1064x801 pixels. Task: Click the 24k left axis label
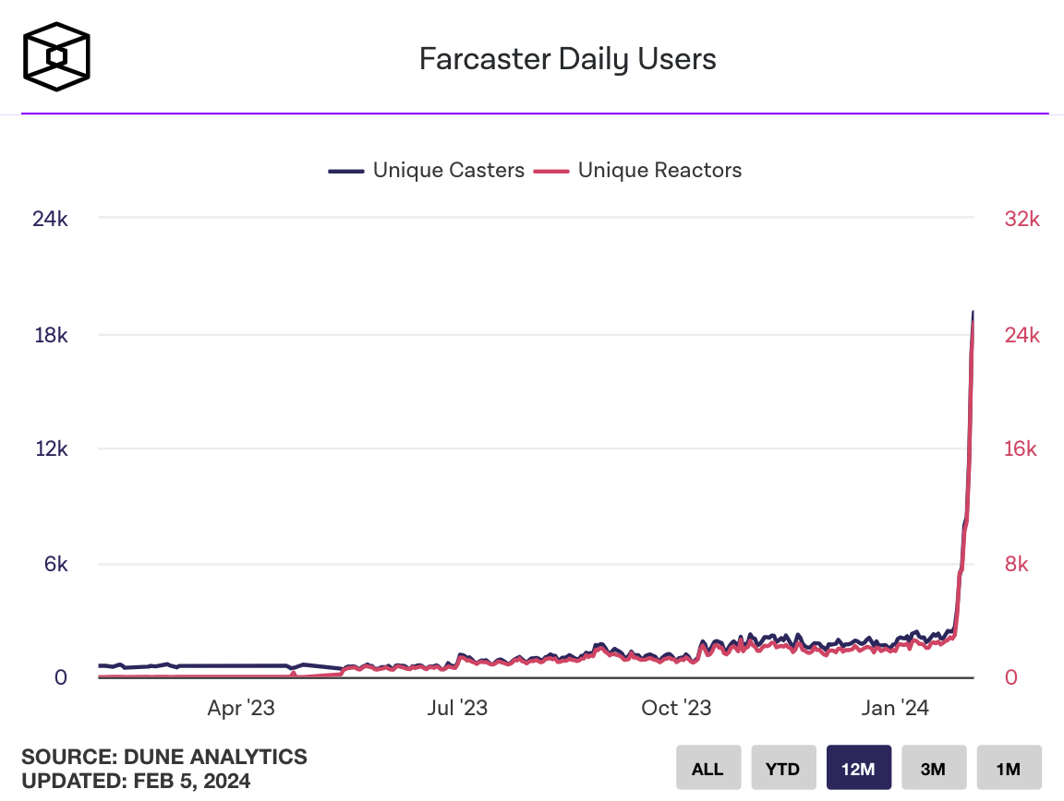[50, 219]
